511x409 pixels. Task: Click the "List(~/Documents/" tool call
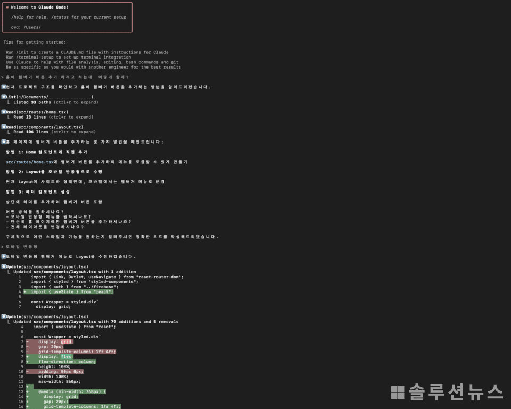pos(50,97)
